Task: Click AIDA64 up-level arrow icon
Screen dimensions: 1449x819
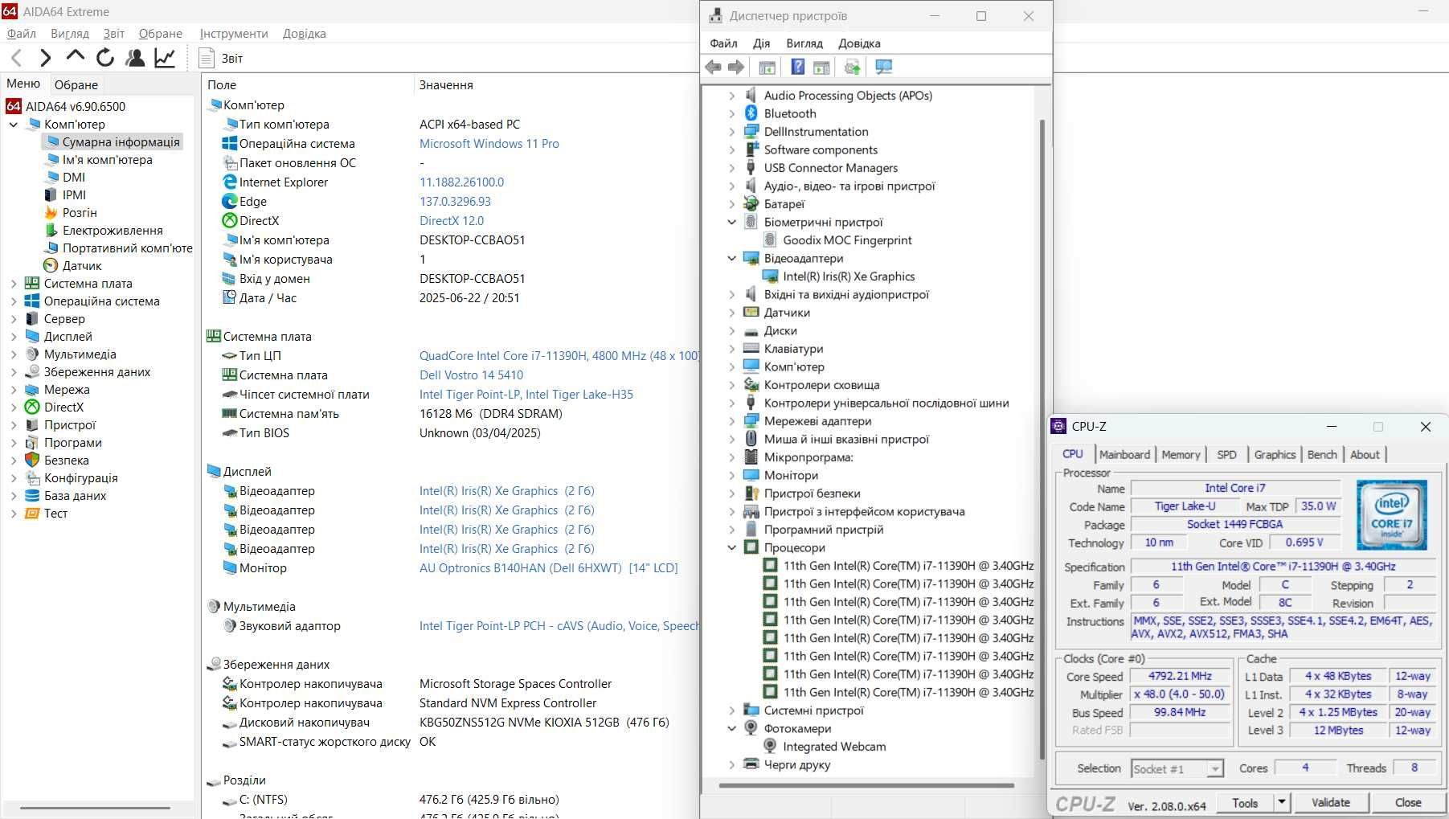Action: 75,56
